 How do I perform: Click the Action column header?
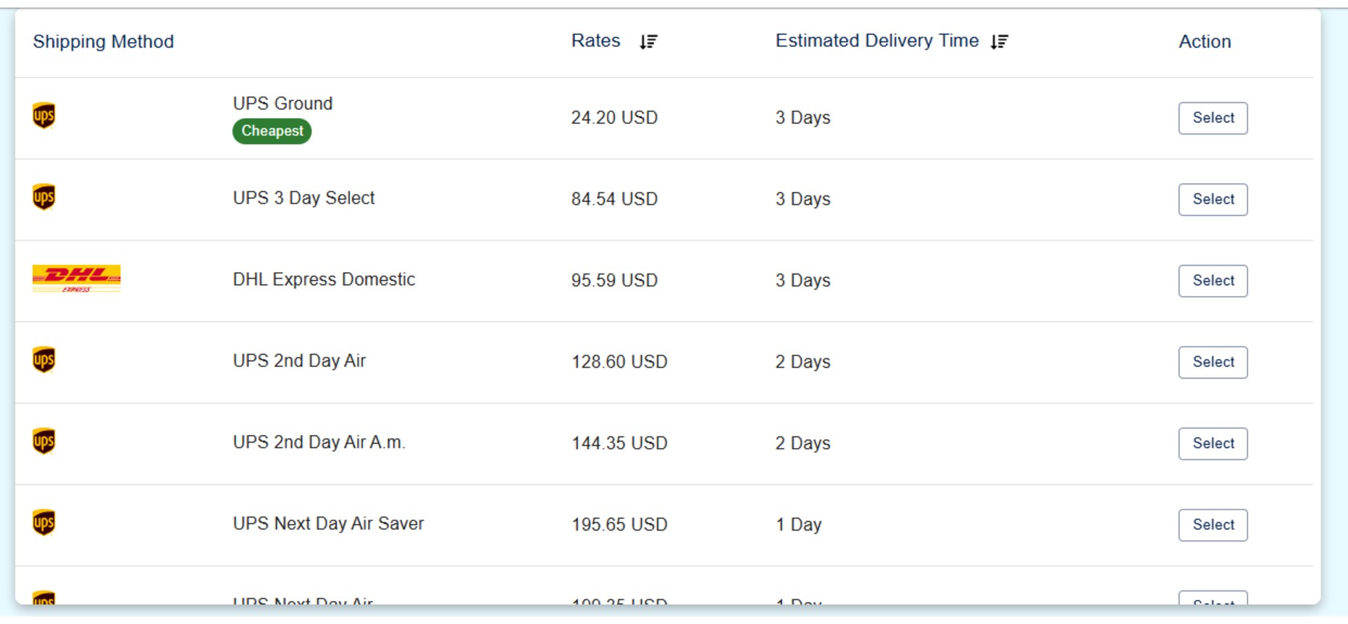[x=1203, y=41]
